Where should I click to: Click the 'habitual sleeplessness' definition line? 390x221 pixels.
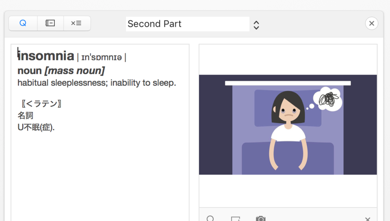[x=97, y=83]
